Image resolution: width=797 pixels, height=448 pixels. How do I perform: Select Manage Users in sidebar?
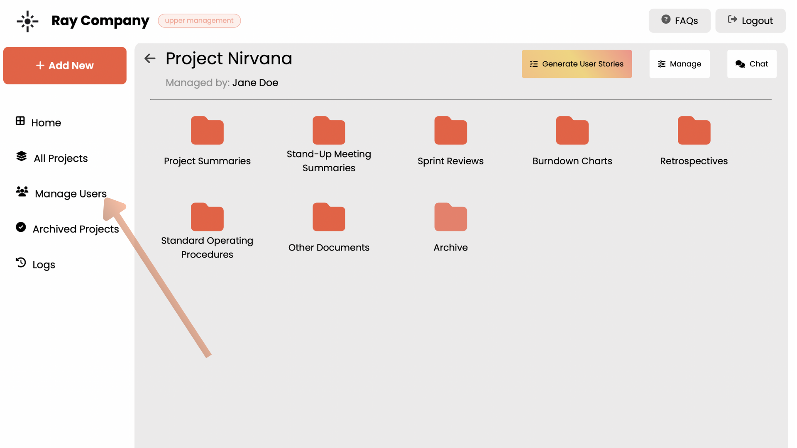tap(70, 194)
